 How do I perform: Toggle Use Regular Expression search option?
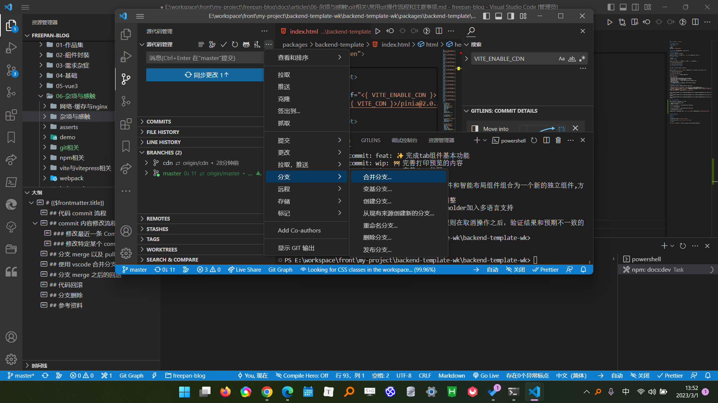pos(582,59)
